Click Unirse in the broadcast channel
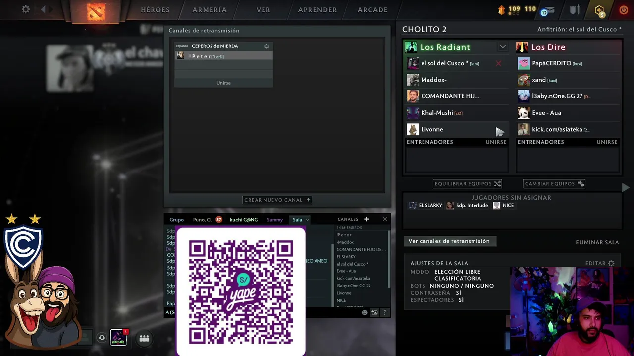Viewport: 634px width, 356px height. point(223,83)
